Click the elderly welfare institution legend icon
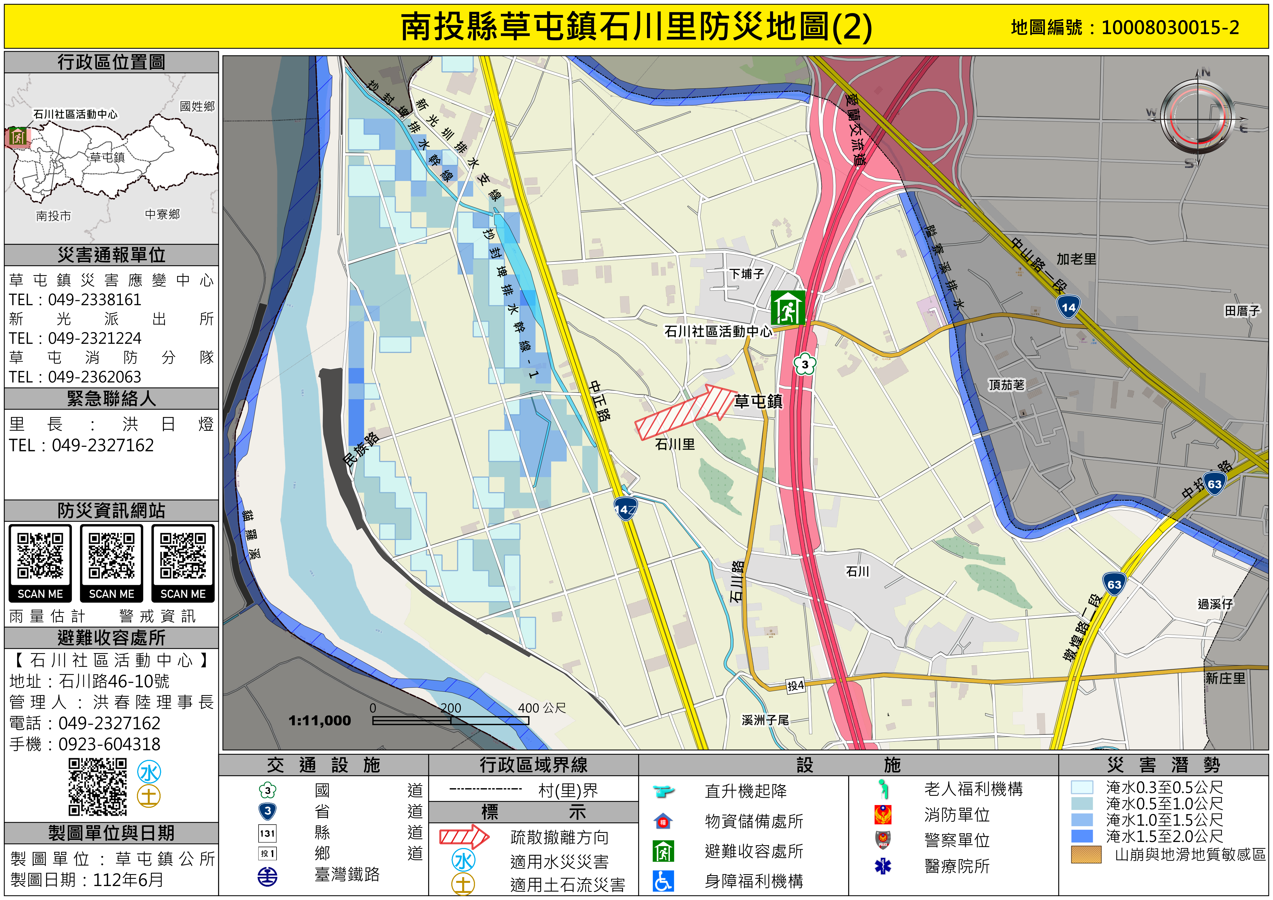 coord(884,788)
